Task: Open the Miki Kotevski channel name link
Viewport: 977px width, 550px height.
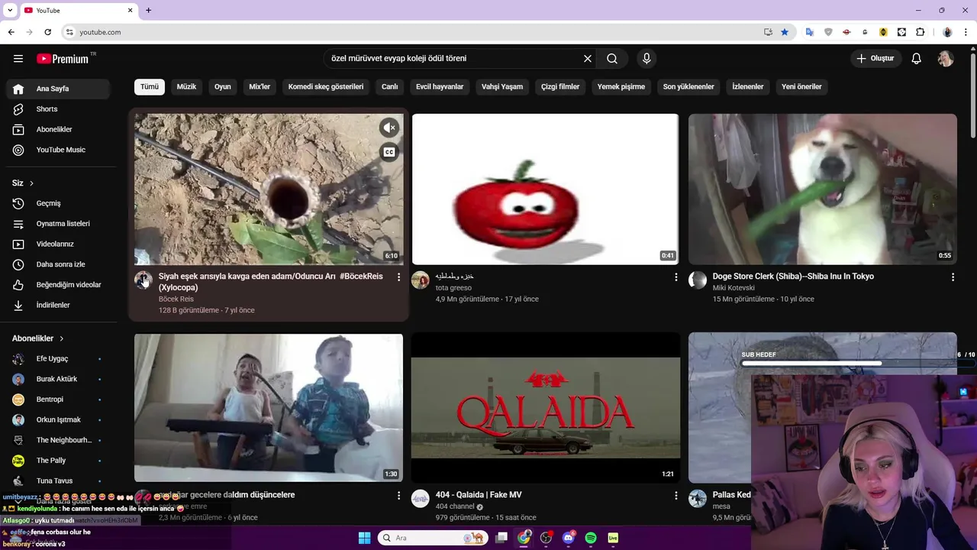Action: pos(734,288)
